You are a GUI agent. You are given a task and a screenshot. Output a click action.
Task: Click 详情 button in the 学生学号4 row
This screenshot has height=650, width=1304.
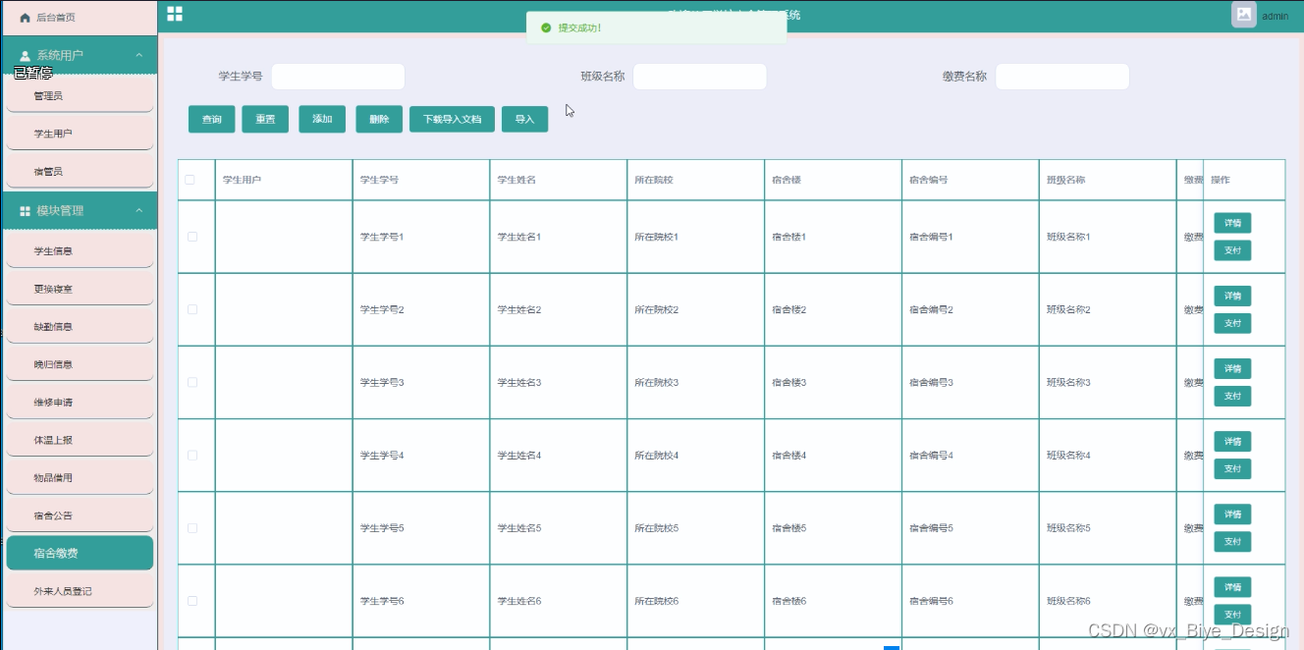pos(1232,441)
